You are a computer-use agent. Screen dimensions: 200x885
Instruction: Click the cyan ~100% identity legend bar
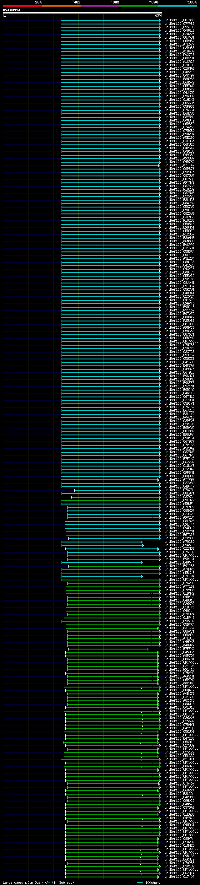(x=177, y=6)
